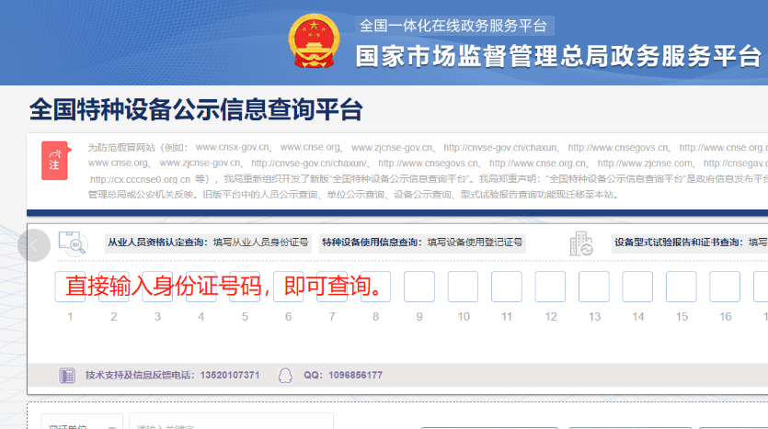Click the red notice tag icon
The height and width of the screenshot is (429, 768).
click(x=54, y=162)
